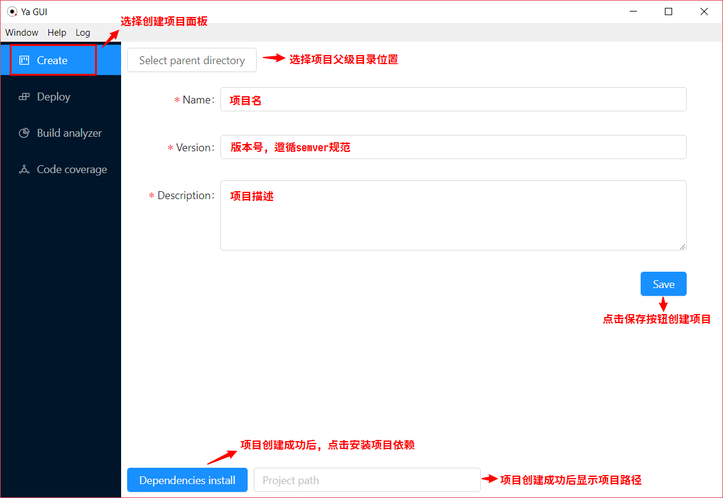Open the Build analyzer panel label
The height and width of the screenshot is (498, 723).
pyautogui.click(x=69, y=133)
